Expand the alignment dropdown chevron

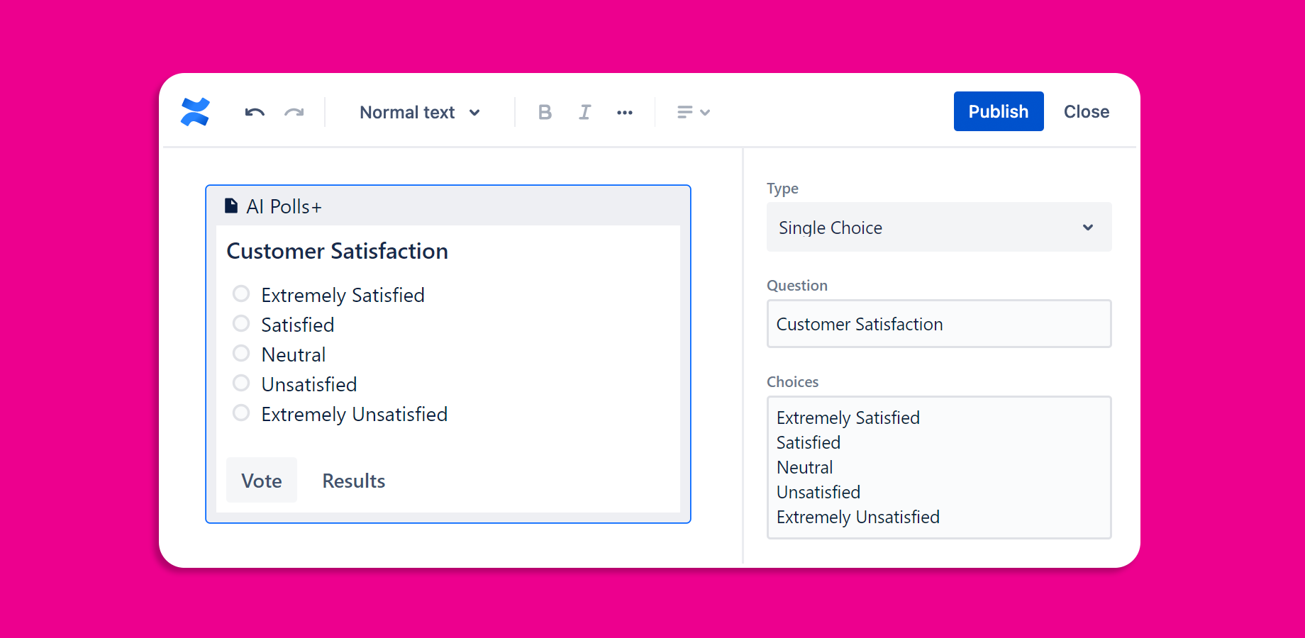[705, 112]
